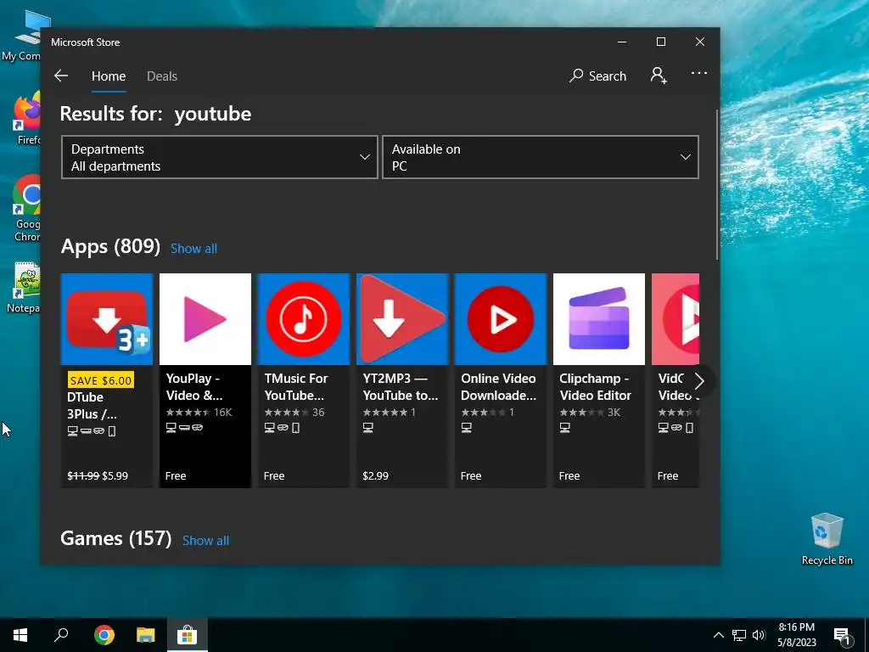Click Microsoft Store taskbar icon
Screen dimensions: 869x652
(188, 635)
